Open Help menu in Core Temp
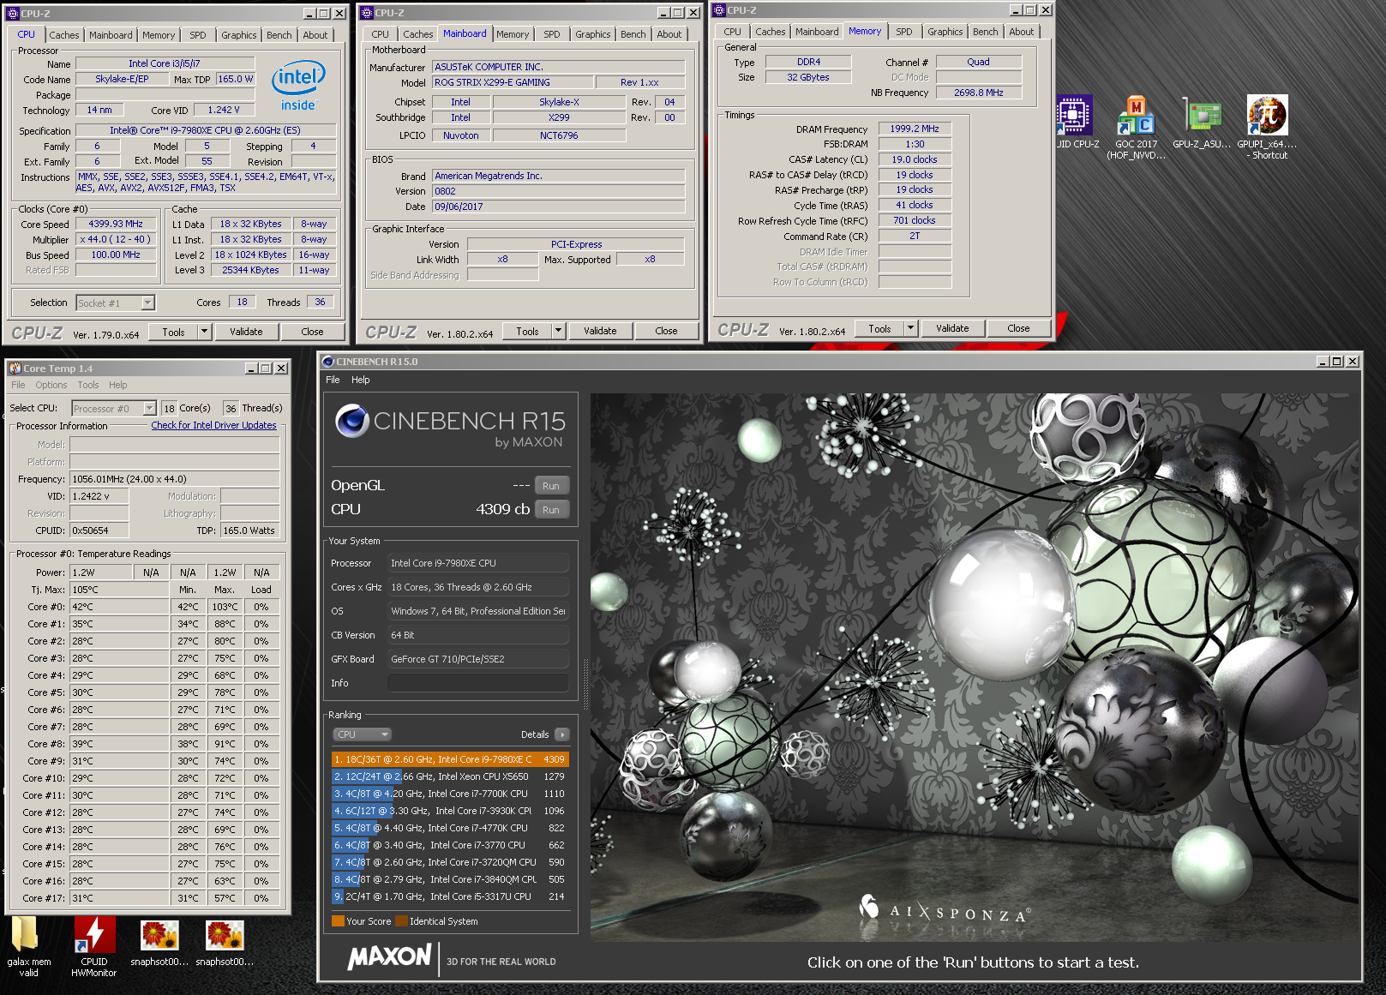This screenshot has height=995, width=1386. click(x=118, y=385)
